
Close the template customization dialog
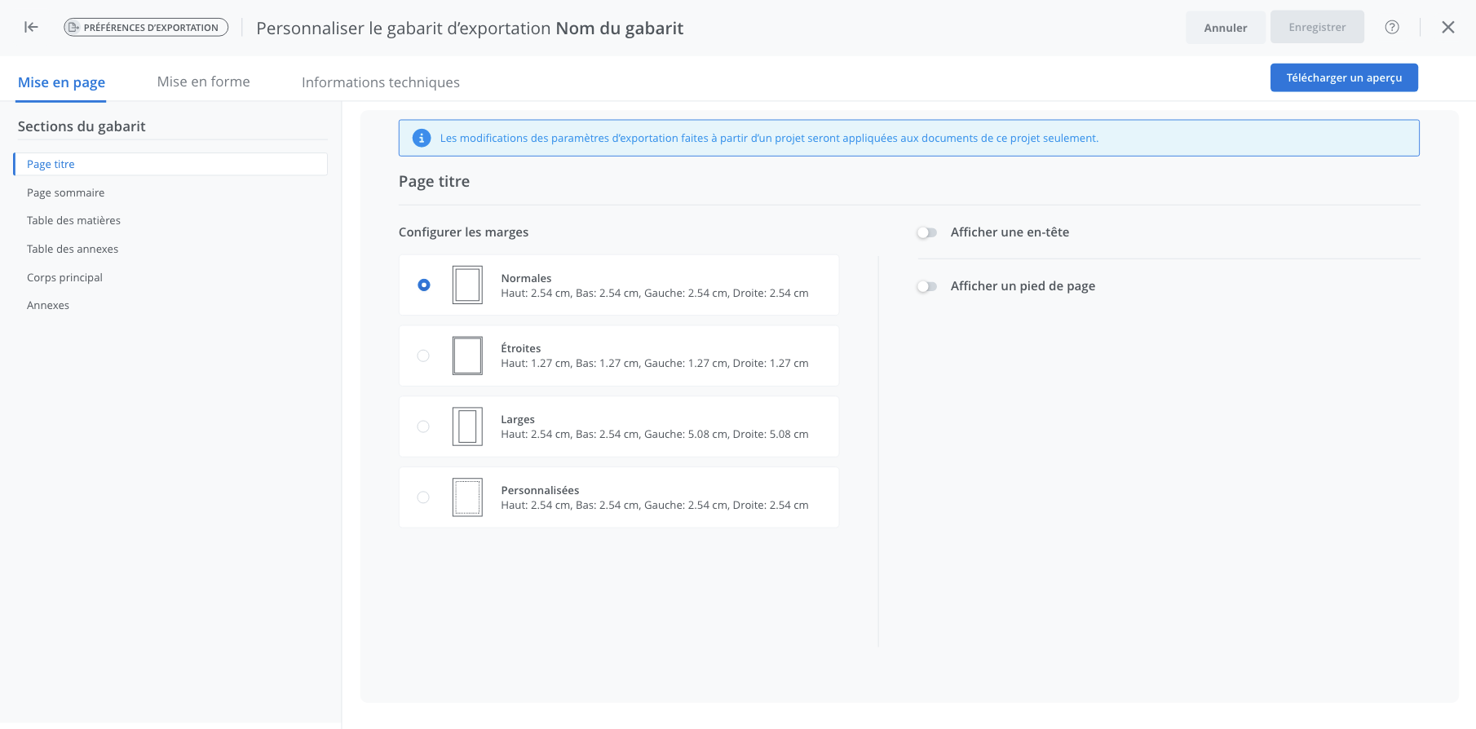[x=1447, y=27]
